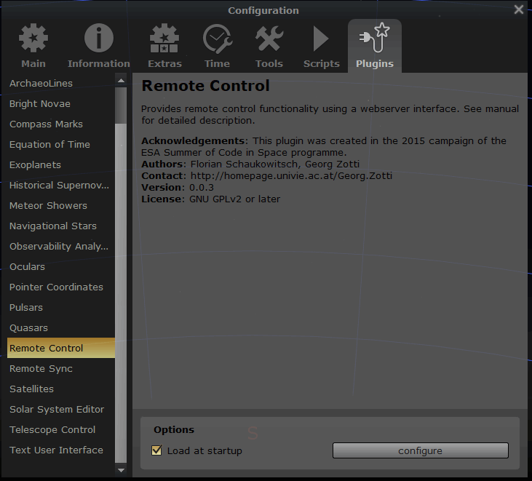Select Satellites plugin
532x481 pixels.
[x=61, y=389]
